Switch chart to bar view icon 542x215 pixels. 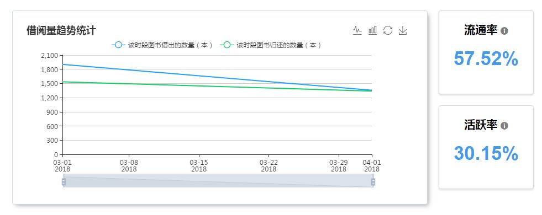pos(372,30)
